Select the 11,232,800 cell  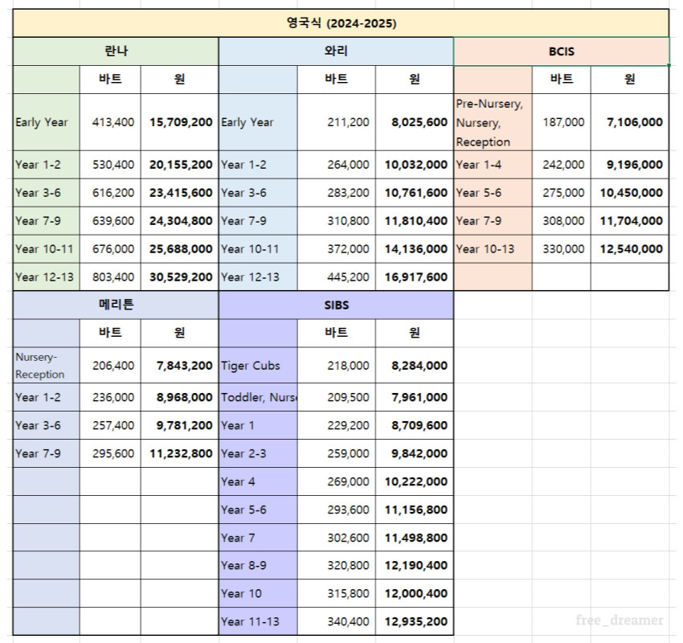coord(179,453)
